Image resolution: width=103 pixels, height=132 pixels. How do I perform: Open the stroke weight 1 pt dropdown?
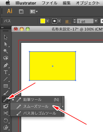pyautogui.click(x=96, y=21)
